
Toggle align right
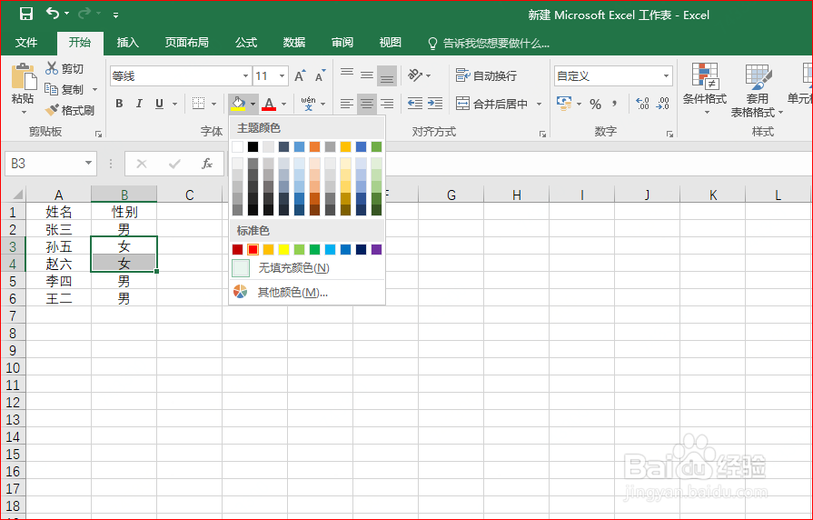(x=387, y=104)
